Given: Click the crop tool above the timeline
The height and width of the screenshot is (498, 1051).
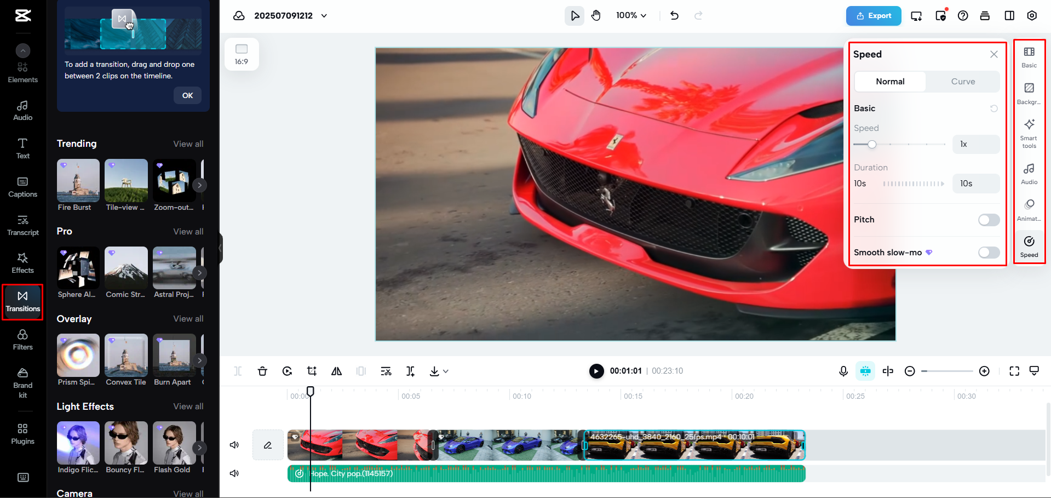Looking at the screenshot, I should click(x=312, y=371).
